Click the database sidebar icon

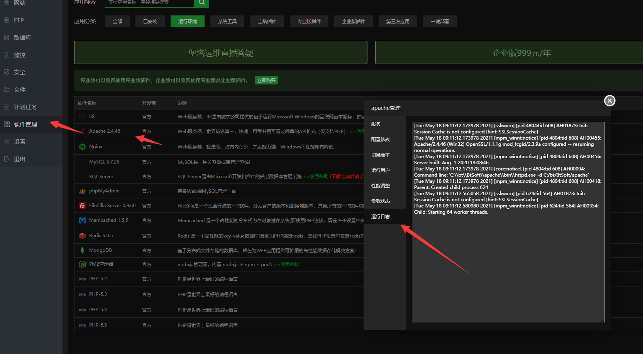coord(7,37)
